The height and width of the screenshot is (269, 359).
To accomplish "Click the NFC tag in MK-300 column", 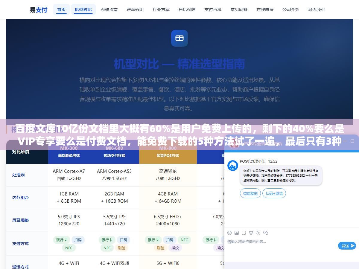I will tap(69, 248).
